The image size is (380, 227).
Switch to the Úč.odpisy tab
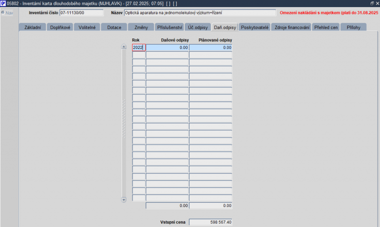click(198, 27)
